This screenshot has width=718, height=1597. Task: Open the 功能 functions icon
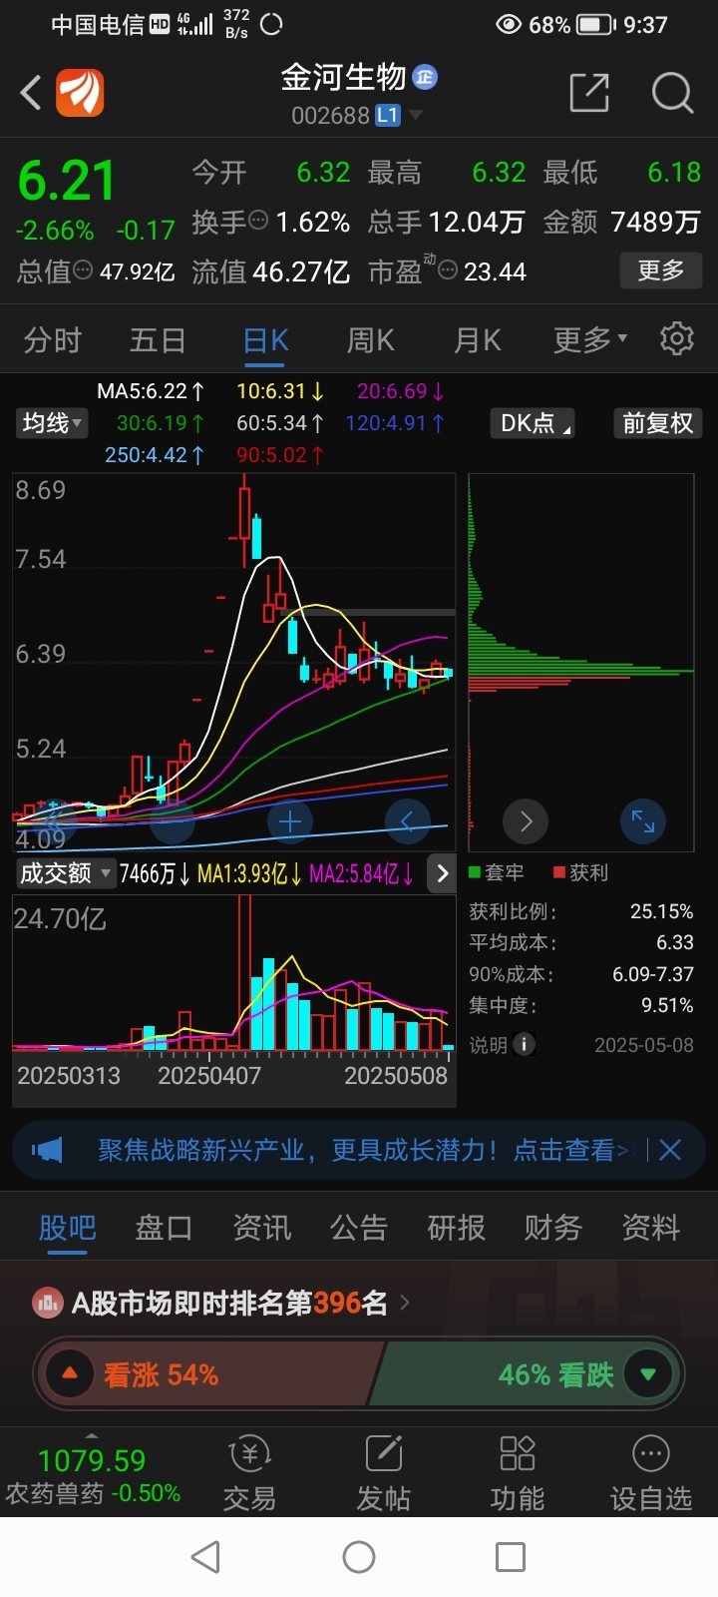(518, 1474)
